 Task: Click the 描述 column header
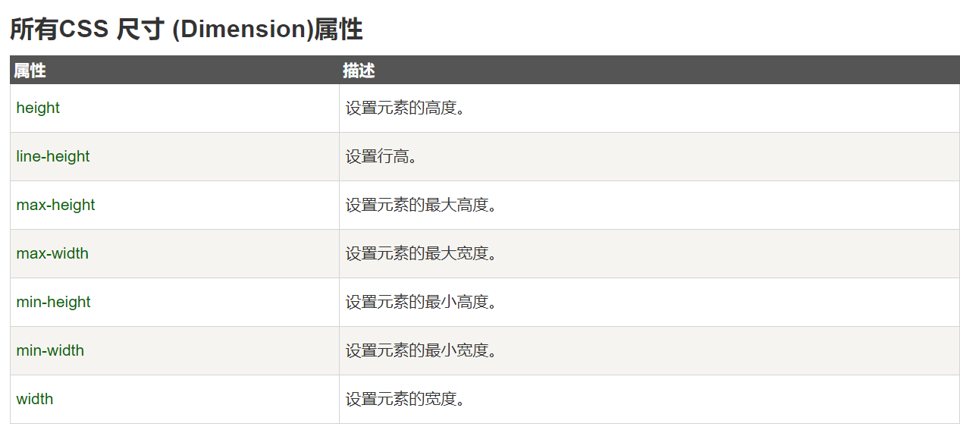tap(359, 71)
